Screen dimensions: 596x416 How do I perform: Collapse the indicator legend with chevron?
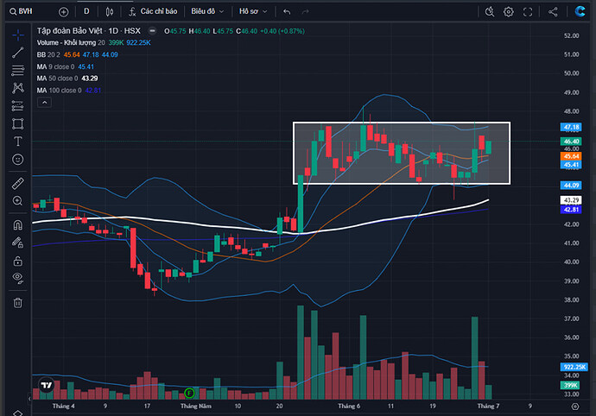[x=44, y=103]
